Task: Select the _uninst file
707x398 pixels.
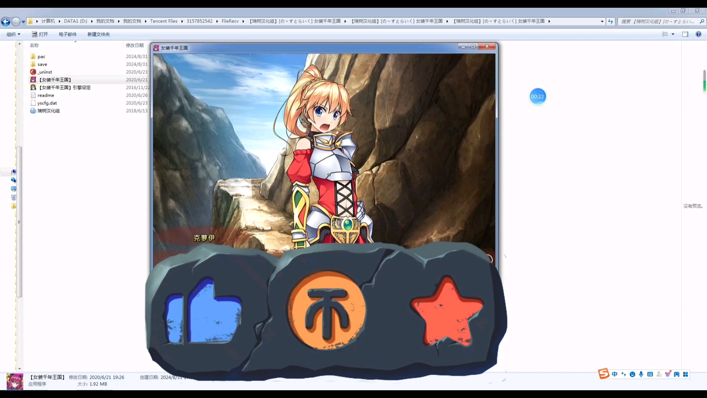Action: click(45, 72)
